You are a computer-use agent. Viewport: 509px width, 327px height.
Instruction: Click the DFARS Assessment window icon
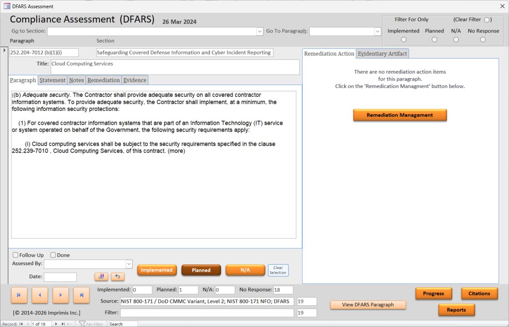[7, 6]
